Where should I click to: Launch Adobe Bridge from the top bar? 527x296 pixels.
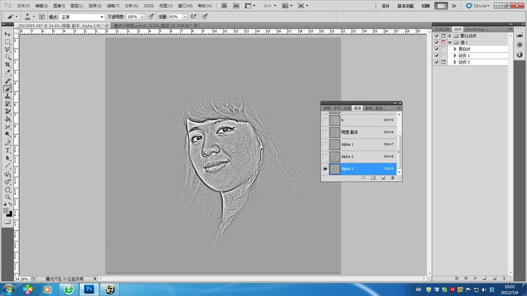pyautogui.click(x=223, y=6)
